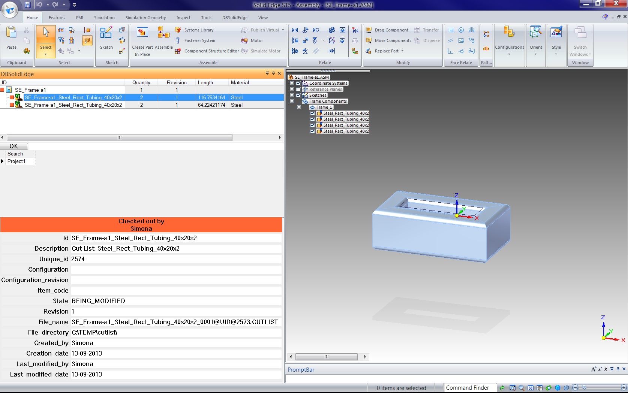This screenshot has width=628, height=393.
Task: Select the Frame_1 node in PathFinder
Action: 321,107
